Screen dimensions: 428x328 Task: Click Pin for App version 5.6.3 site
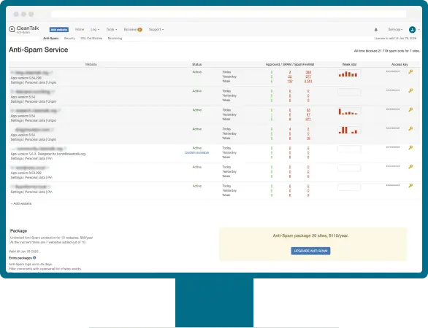[x=50, y=158]
